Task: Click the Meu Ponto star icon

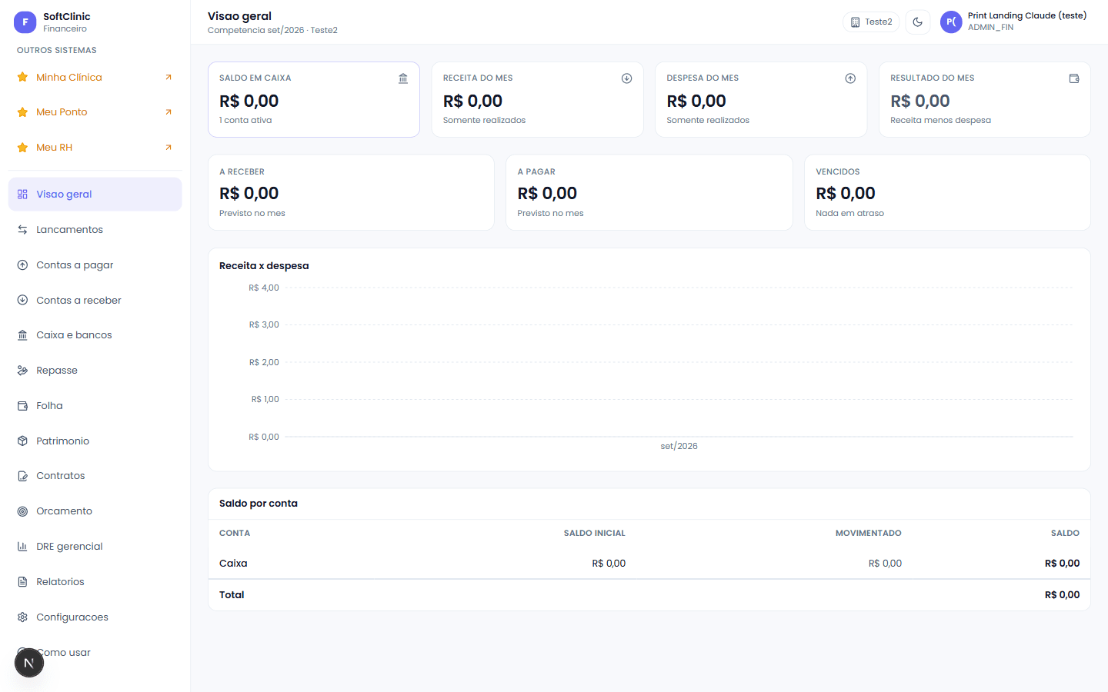Action: [22, 112]
